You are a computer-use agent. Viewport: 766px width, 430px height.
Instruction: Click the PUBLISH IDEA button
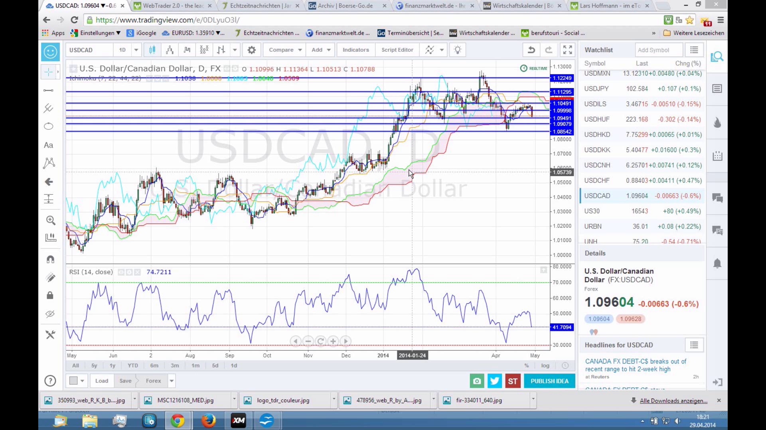549,381
